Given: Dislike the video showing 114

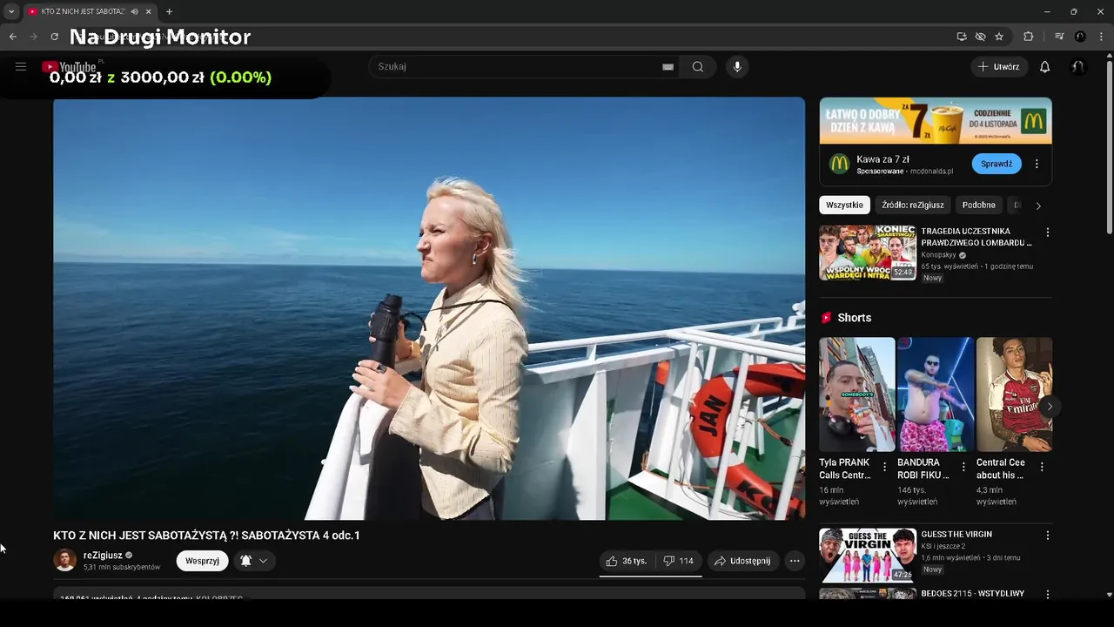Looking at the screenshot, I should click(x=678, y=561).
